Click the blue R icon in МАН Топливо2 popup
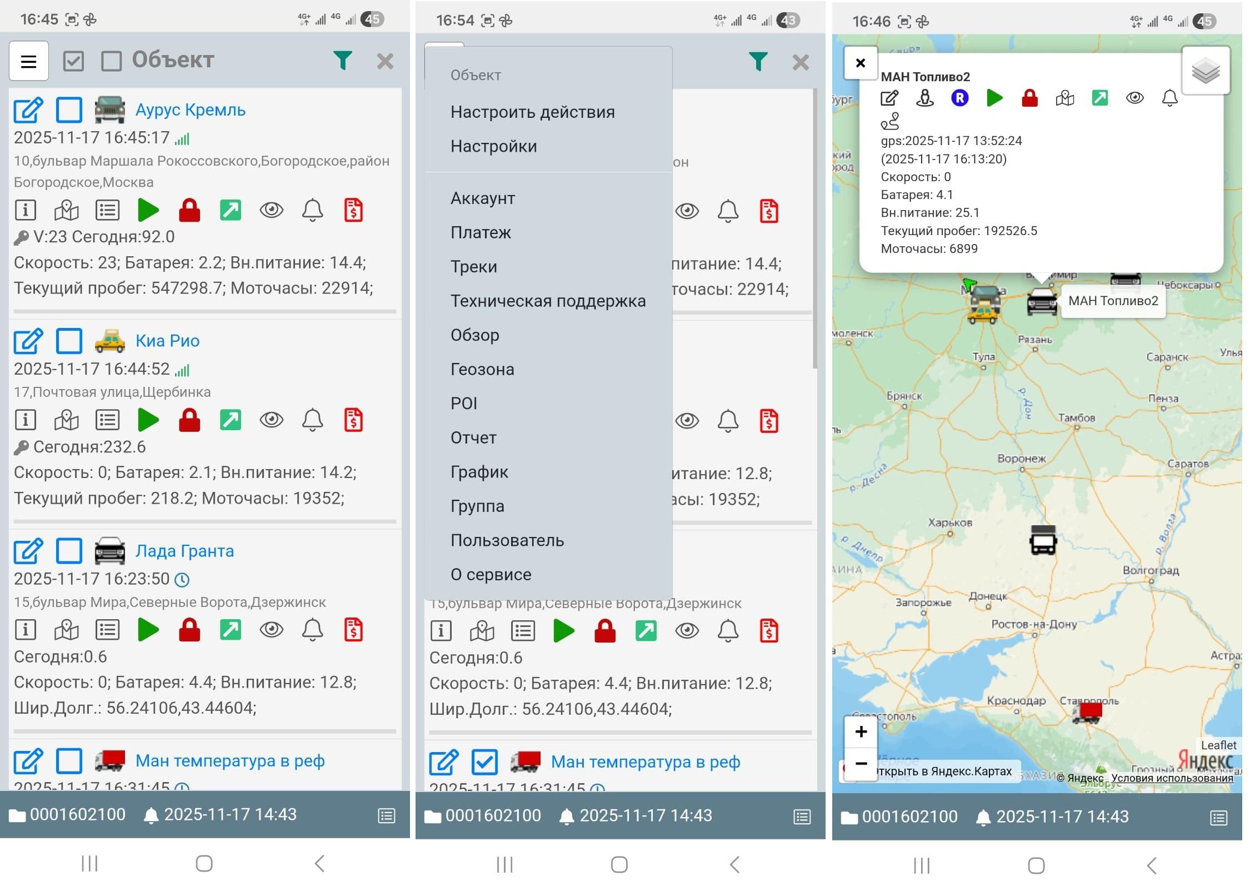Screen dimensions: 1250x896 (959, 98)
